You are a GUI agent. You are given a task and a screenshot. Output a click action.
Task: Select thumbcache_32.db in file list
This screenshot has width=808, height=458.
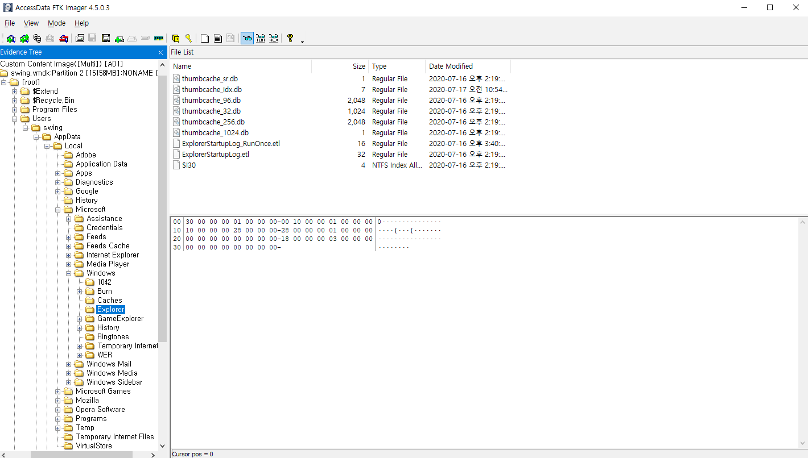click(x=211, y=111)
